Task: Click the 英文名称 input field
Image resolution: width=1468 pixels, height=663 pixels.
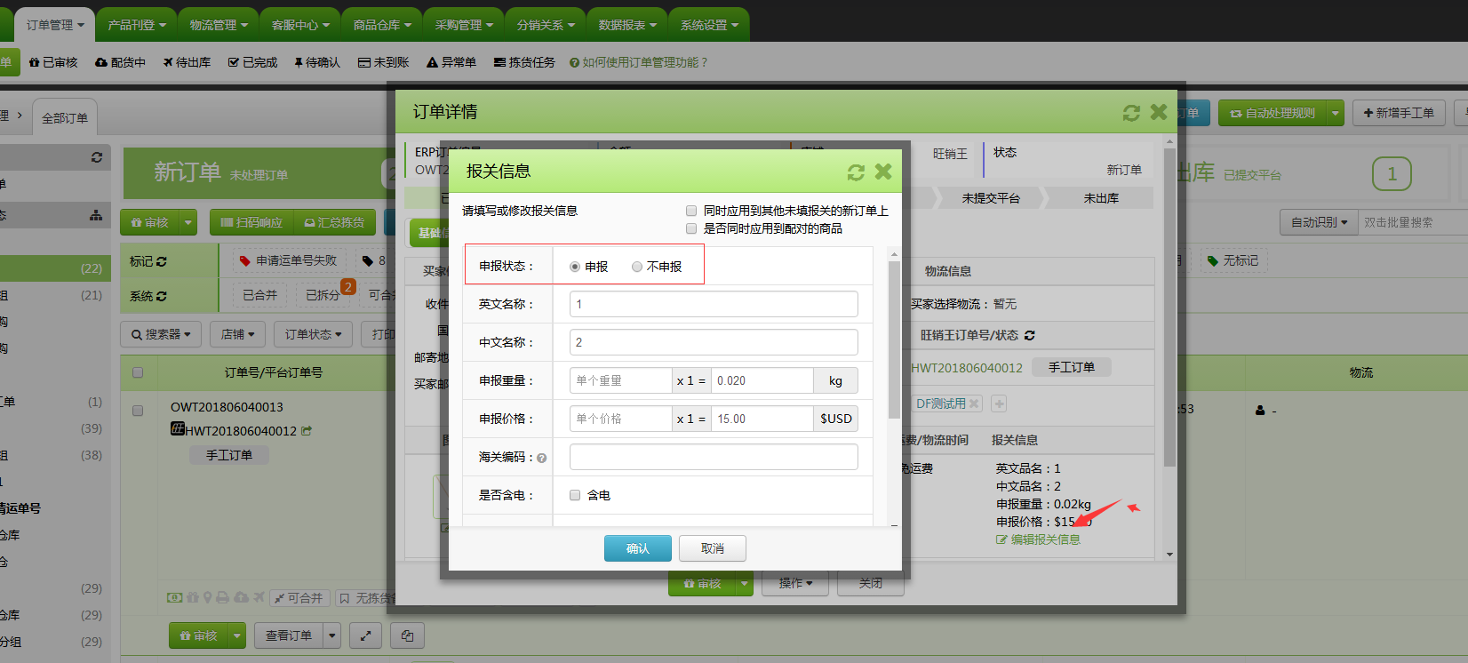Action: 714,304
